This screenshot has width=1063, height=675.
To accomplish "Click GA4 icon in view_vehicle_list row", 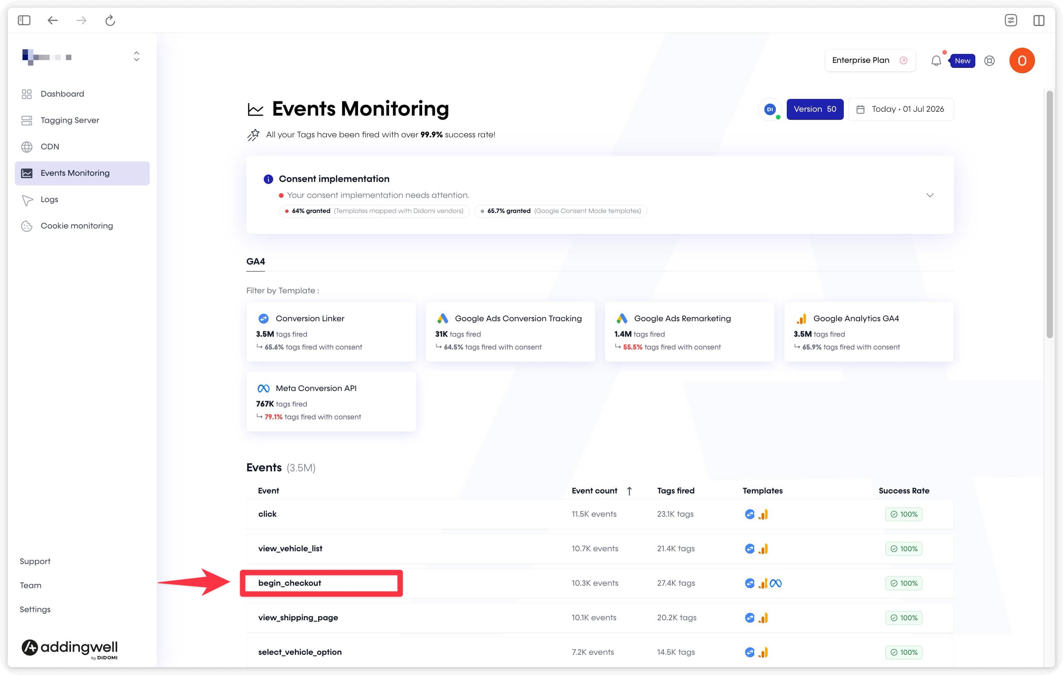I will click(x=763, y=549).
